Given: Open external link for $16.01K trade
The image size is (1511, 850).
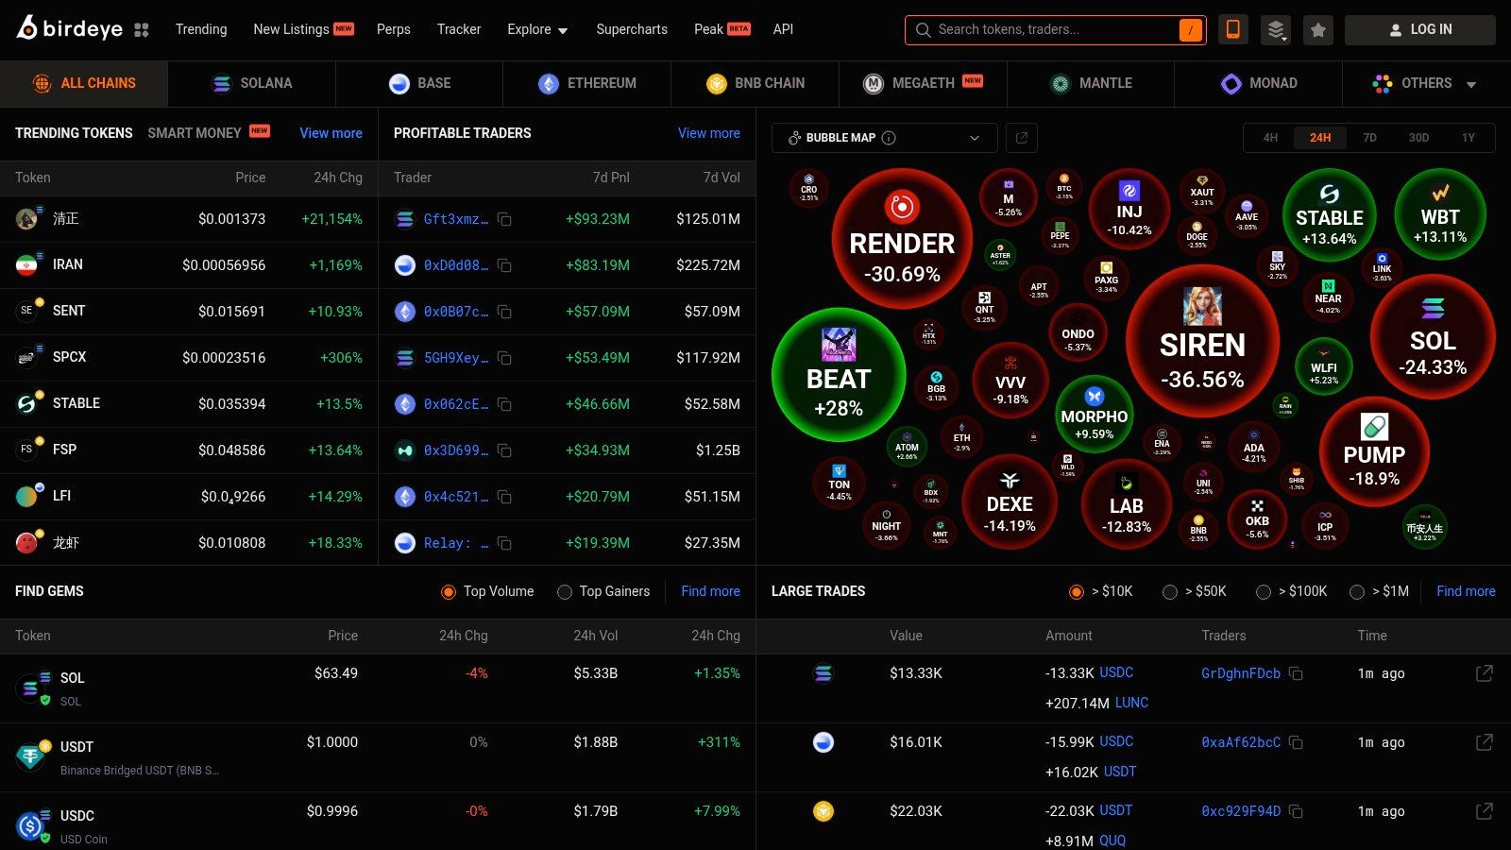Looking at the screenshot, I should [1485, 742].
